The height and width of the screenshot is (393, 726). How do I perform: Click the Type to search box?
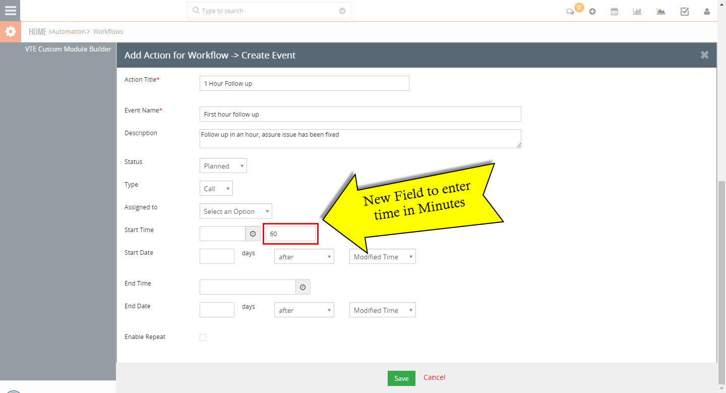tap(269, 11)
